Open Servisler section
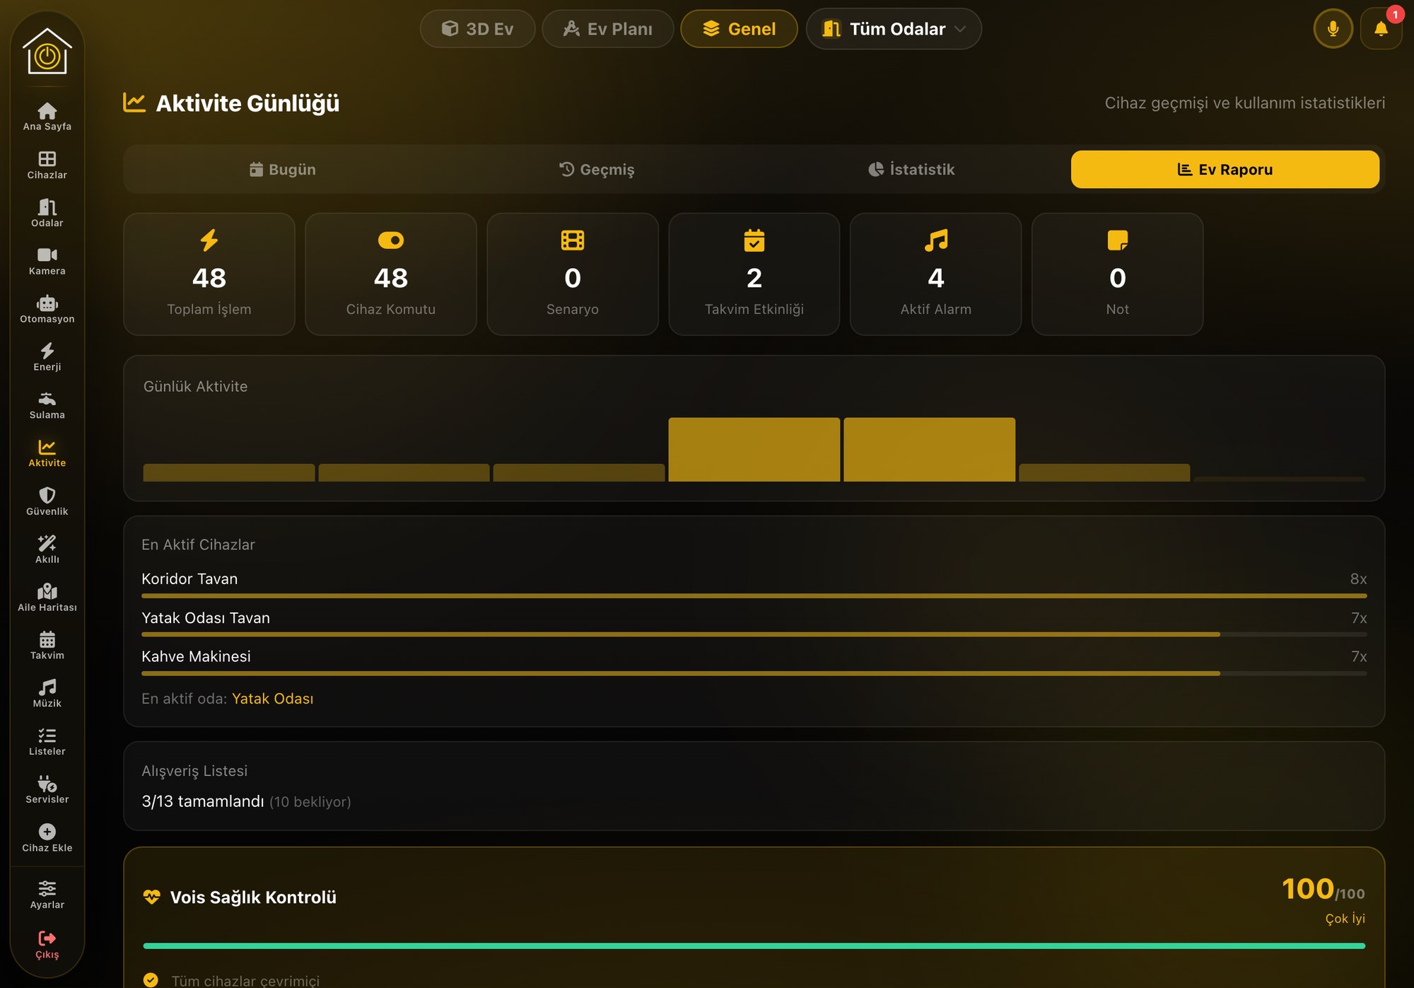Screen dimensions: 1414x988 coord(47,790)
